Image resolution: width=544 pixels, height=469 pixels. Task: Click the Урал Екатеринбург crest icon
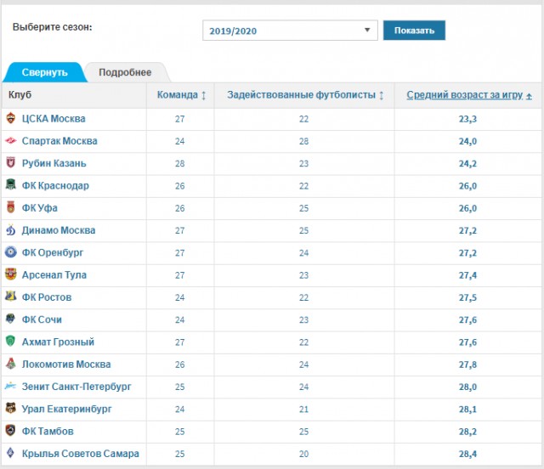click(11, 408)
